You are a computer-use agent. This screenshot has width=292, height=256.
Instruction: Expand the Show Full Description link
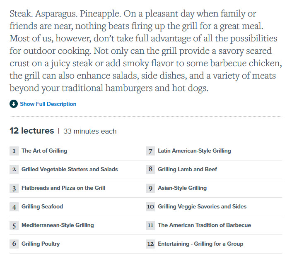coord(48,104)
